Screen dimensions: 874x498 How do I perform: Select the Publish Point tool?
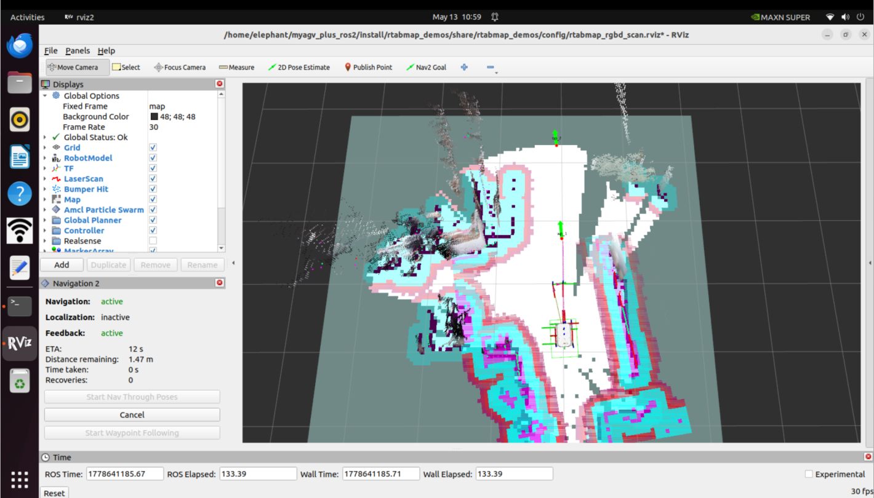pos(368,67)
